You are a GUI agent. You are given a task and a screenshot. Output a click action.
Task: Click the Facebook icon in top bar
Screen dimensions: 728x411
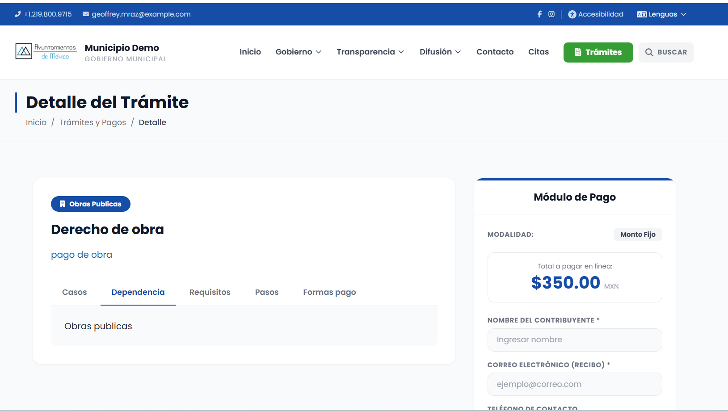539,14
